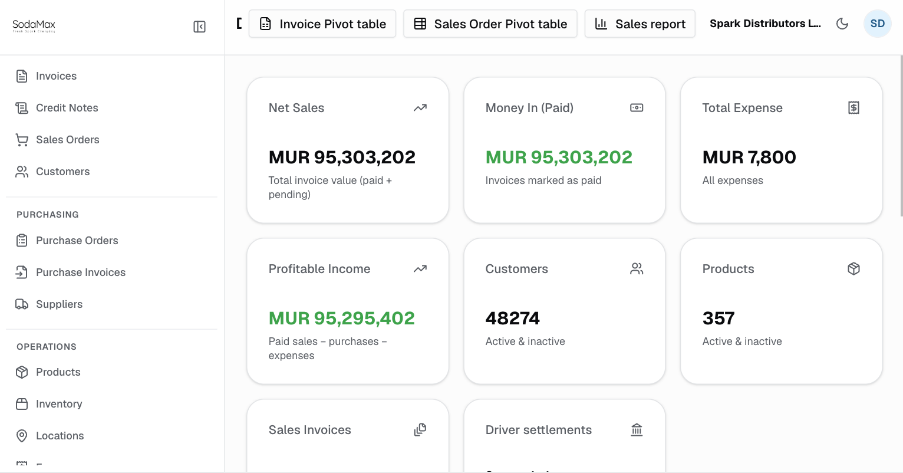Click the Invoices document icon in sidebar
This screenshot has height=473, width=903.
pyautogui.click(x=22, y=76)
